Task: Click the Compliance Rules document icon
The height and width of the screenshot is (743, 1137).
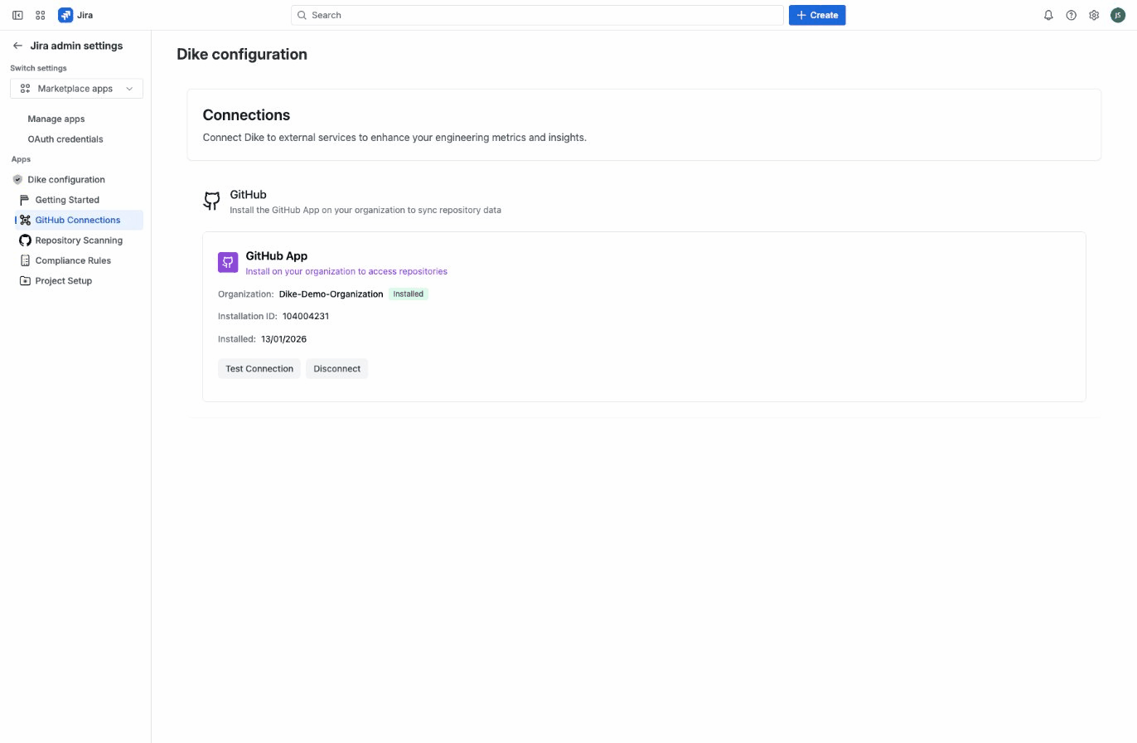Action: tap(25, 260)
